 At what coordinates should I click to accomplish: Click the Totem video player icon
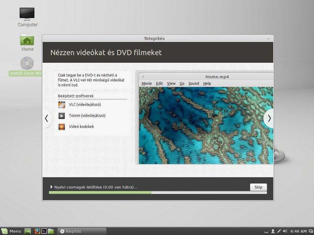pos(62,116)
